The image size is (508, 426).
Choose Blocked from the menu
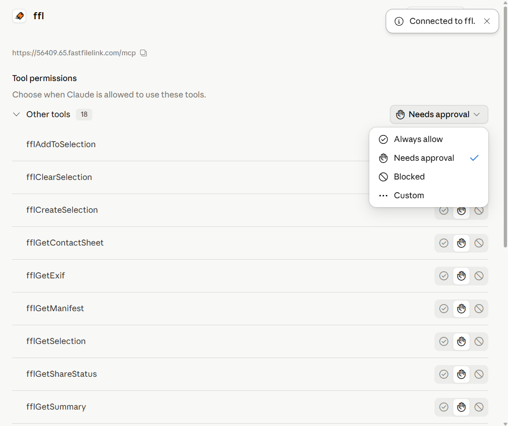429,177
